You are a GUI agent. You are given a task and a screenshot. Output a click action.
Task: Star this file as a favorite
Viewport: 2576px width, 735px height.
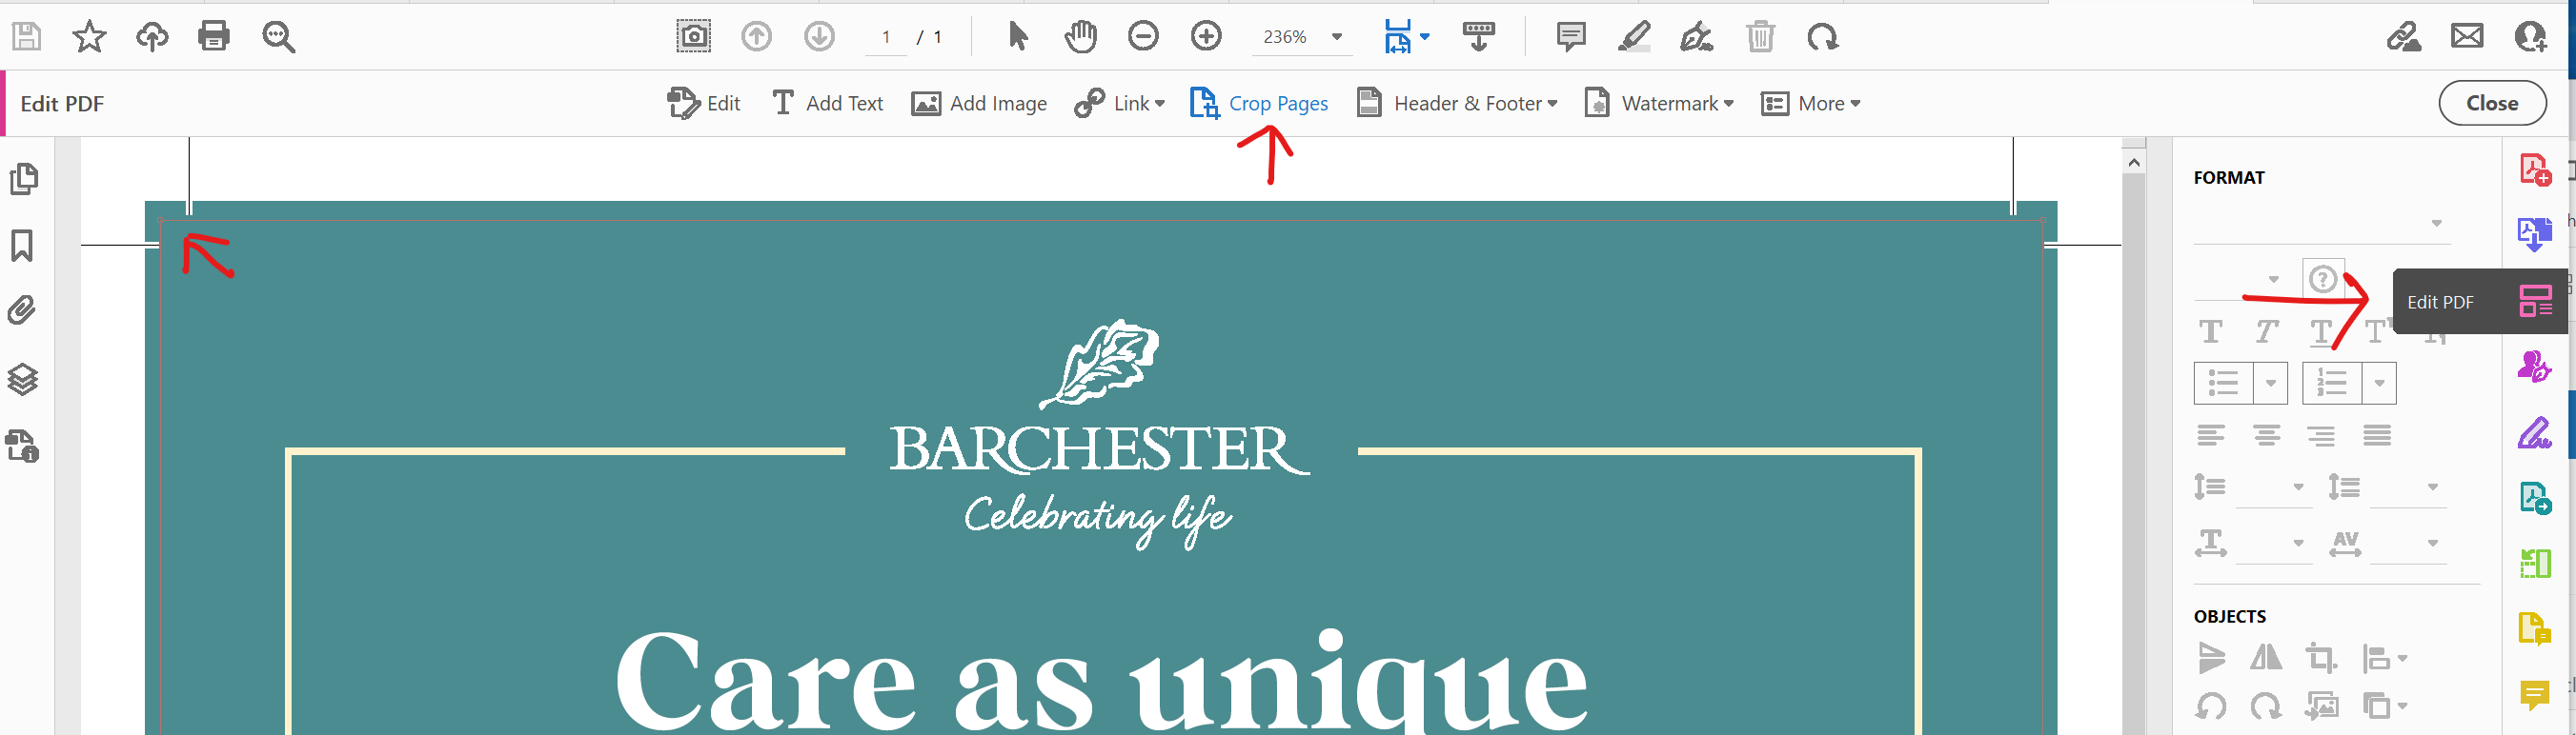coord(89,37)
